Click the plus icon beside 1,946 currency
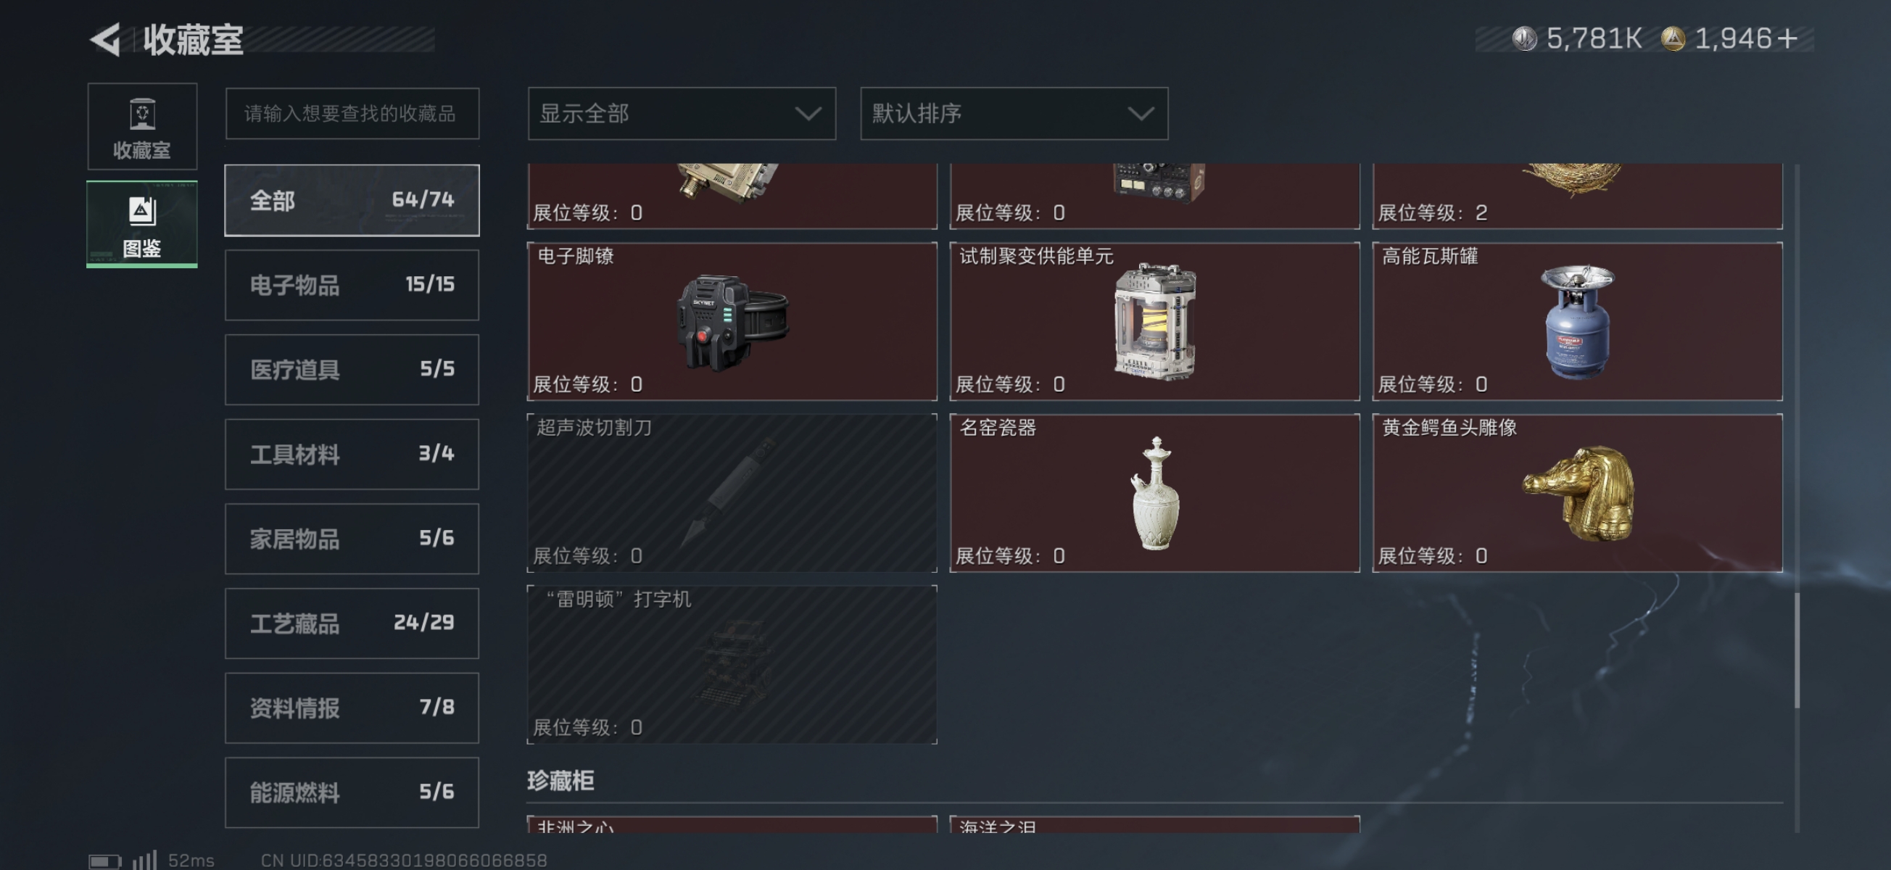 [x=1788, y=38]
